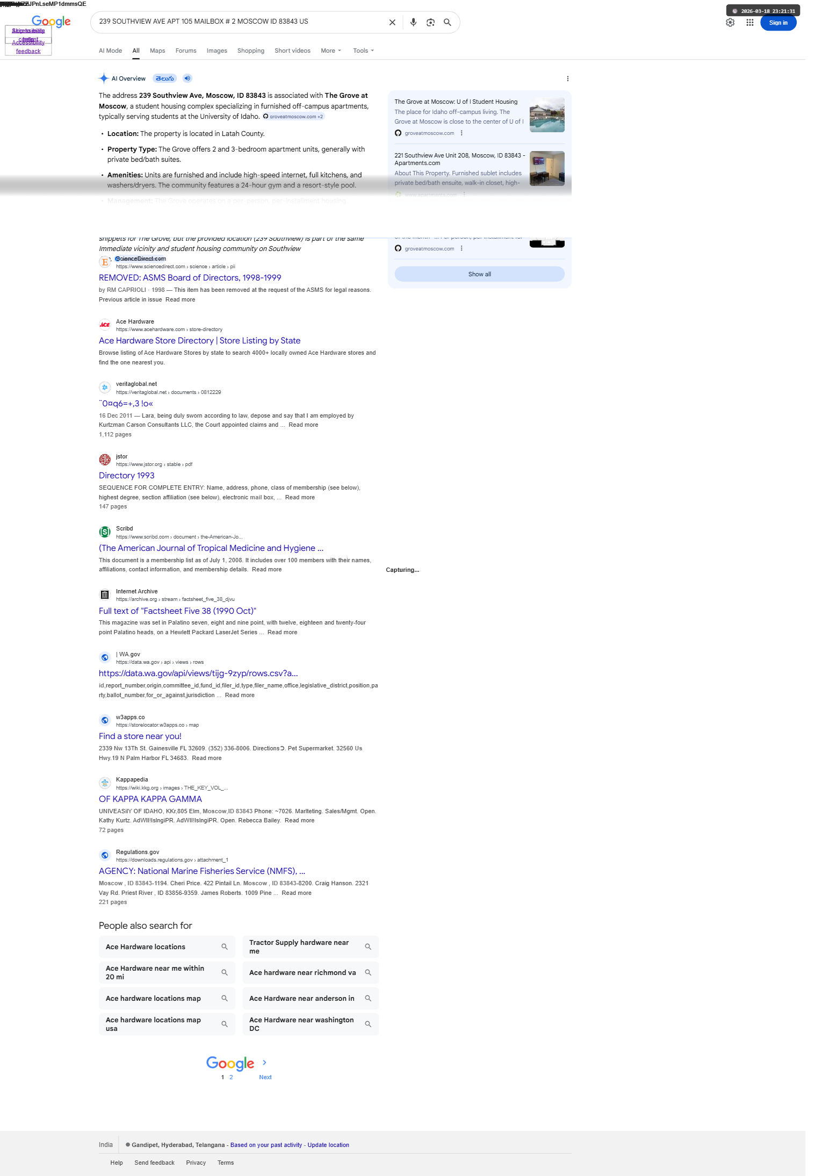Open 221 Southview Ave apartment thumbnail
This screenshot has width=815, height=1176.
[x=547, y=168]
